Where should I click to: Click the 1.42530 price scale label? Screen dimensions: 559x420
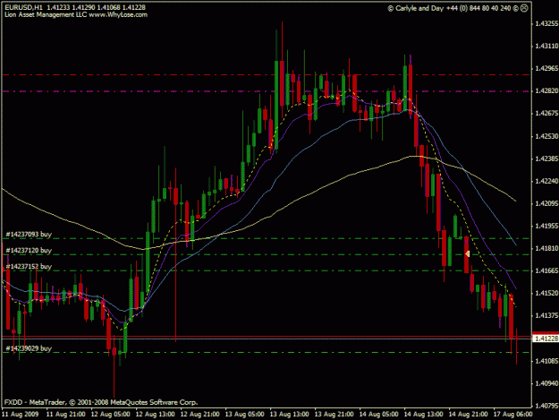[x=546, y=136]
